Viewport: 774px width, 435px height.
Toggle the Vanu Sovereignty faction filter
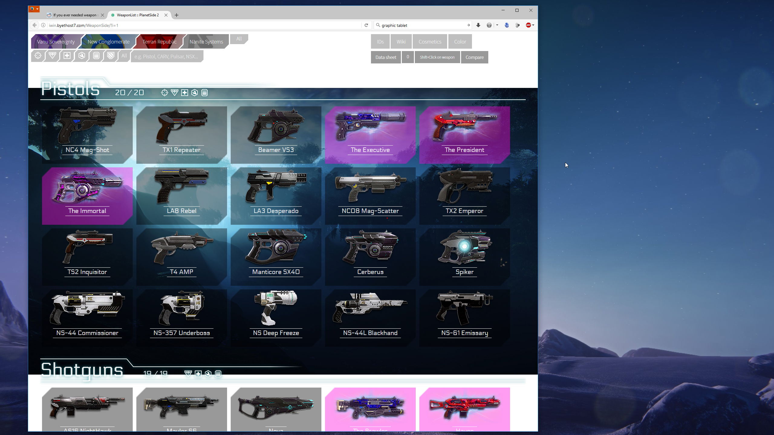point(56,42)
